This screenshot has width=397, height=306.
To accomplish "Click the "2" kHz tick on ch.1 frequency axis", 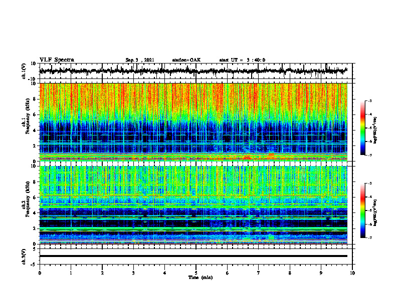I will 35,146.
